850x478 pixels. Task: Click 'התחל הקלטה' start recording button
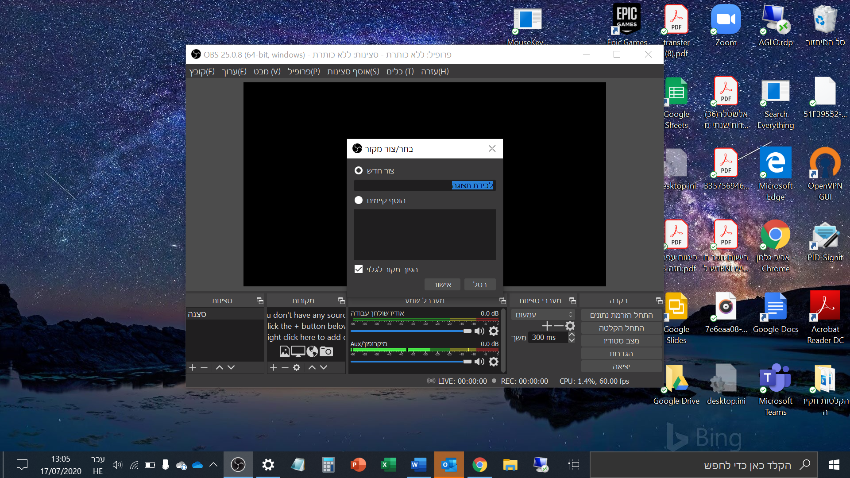coord(621,328)
